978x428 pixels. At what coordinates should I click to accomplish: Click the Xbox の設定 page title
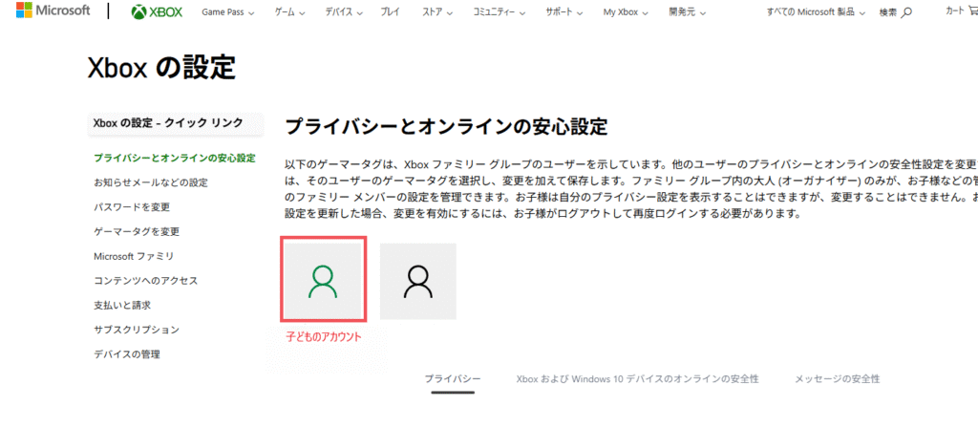[161, 68]
